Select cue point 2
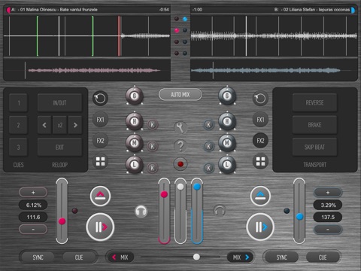 [18, 125]
